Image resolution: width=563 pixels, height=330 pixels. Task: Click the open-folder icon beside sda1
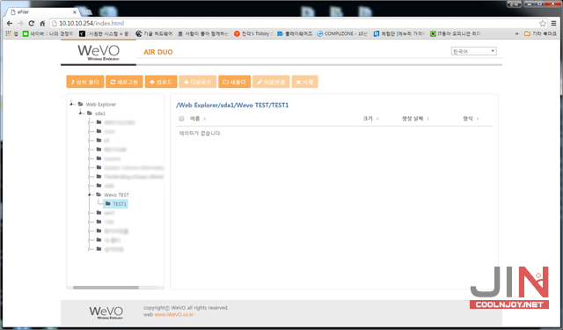point(90,114)
